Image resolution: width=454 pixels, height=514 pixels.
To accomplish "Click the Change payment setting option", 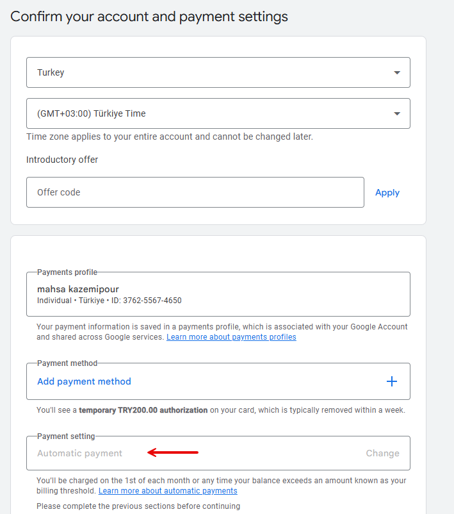I will pos(382,452).
